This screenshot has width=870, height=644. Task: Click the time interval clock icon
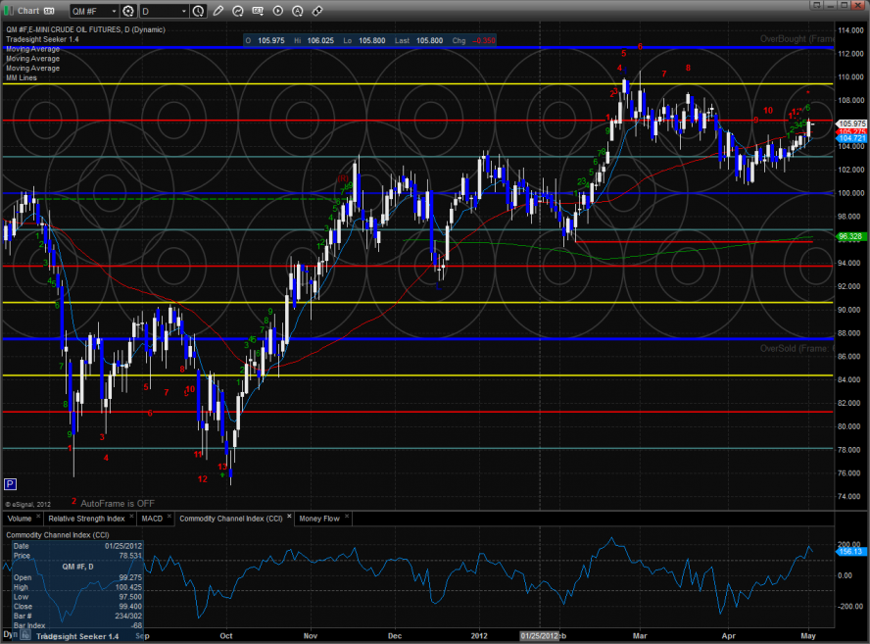(x=200, y=11)
